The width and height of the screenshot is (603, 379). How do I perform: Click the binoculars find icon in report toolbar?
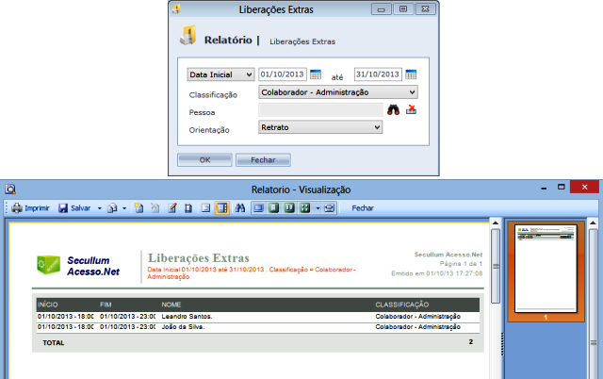click(239, 207)
